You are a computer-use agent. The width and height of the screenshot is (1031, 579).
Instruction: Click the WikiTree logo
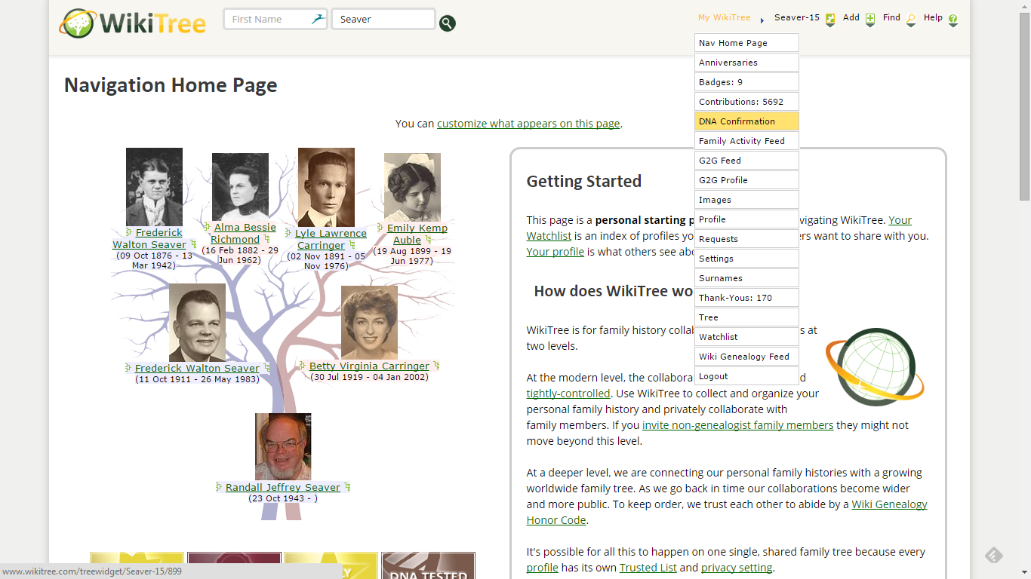133,23
